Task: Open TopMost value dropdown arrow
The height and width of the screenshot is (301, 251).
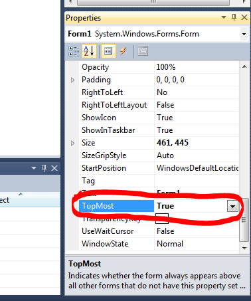Action: tap(232, 207)
